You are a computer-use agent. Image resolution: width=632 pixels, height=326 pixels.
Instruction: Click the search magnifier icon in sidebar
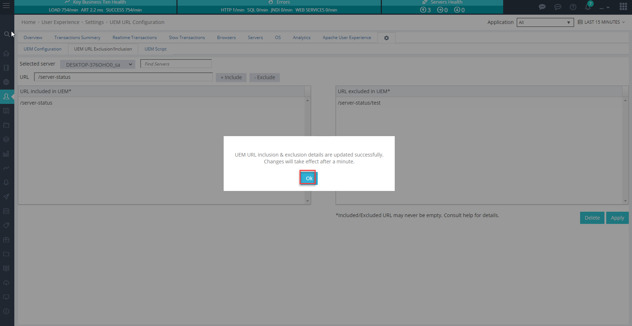[x=6, y=34]
